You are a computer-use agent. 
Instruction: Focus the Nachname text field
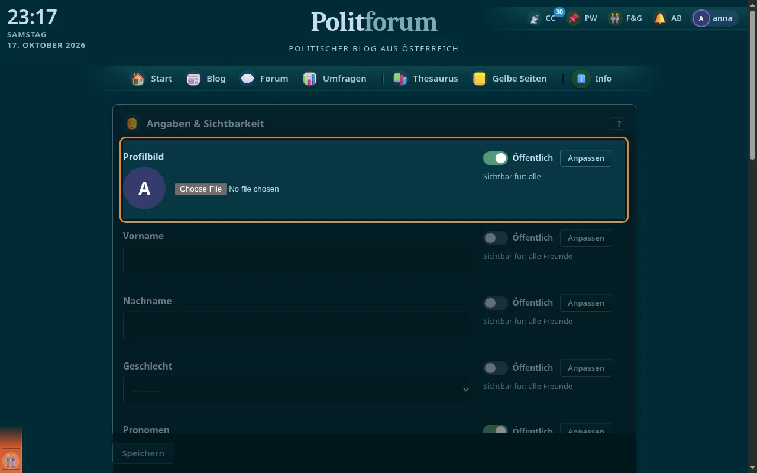click(297, 325)
